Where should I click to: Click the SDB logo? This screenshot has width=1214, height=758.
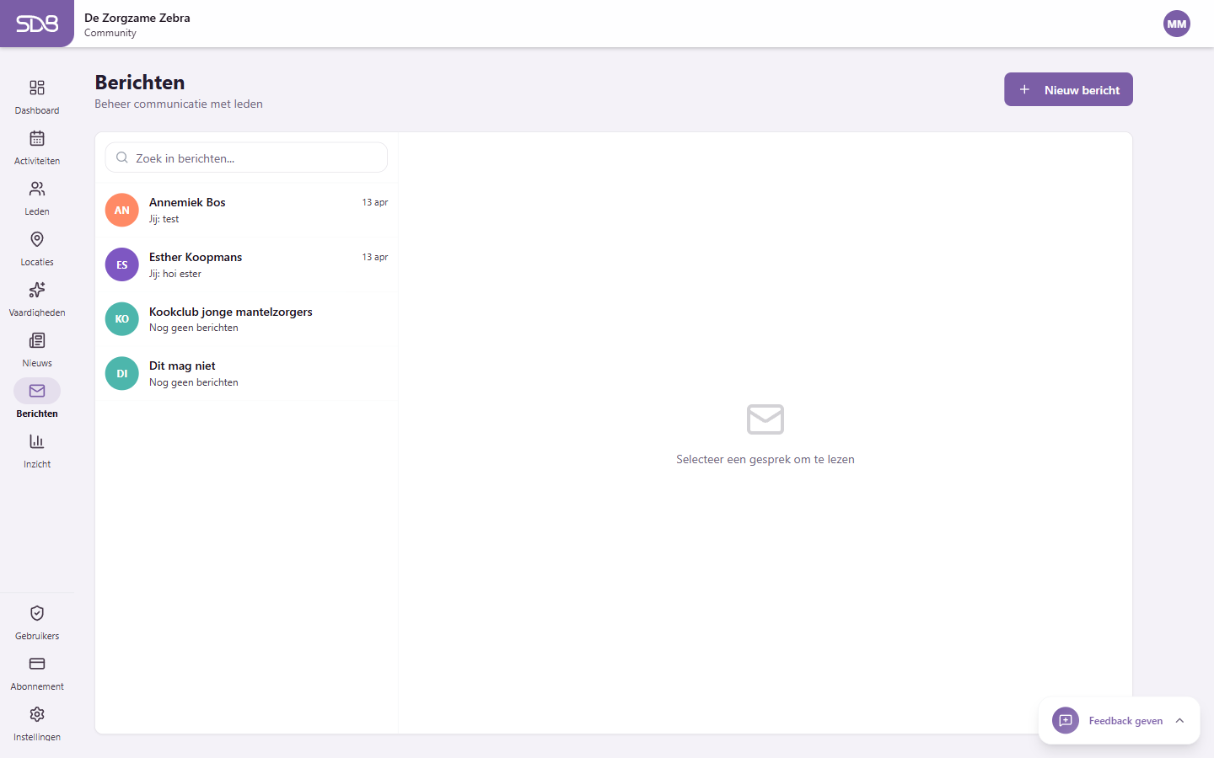point(37,24)
